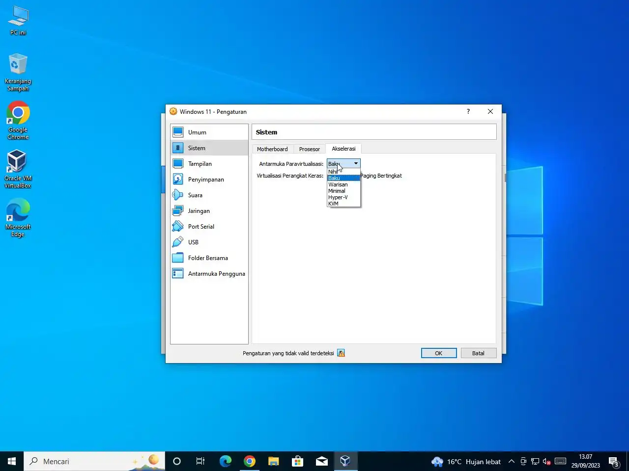Choose Hyper-V in paravirtualization list
This screenshot has height=471, width=629.
[x=343, y=197]
